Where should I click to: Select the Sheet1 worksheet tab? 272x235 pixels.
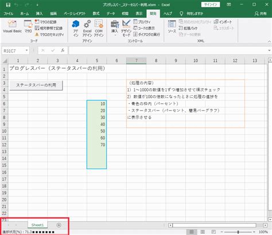[x=37, y=225]
